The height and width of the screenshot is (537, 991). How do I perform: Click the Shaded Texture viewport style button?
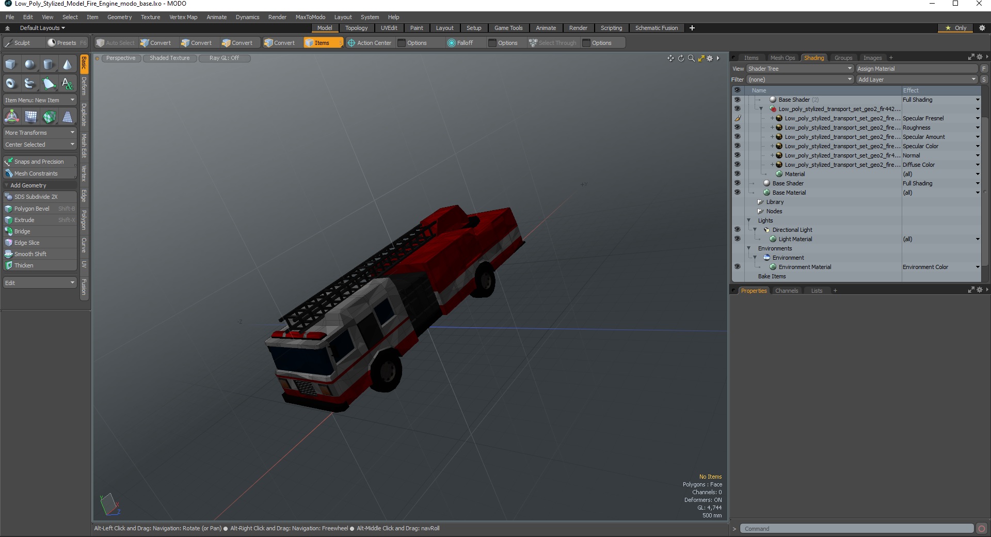pos(170,58)
